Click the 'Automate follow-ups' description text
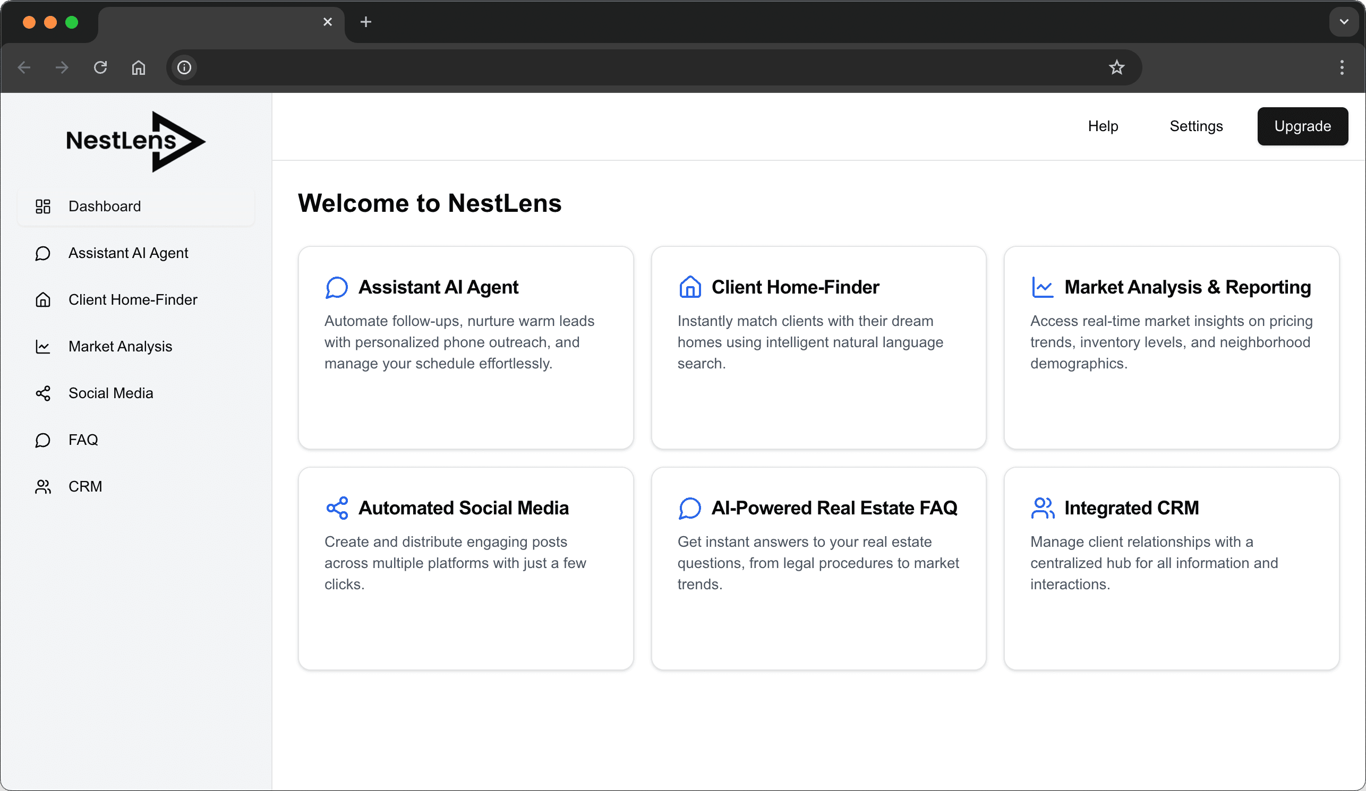The height and width of the screenshot is (791, 1366). [x=459, y=342]
